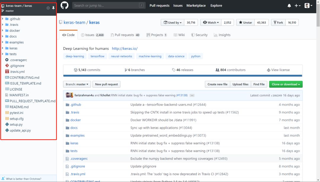Fork the keras repository
320x182 pixels.
click(278, 23)
